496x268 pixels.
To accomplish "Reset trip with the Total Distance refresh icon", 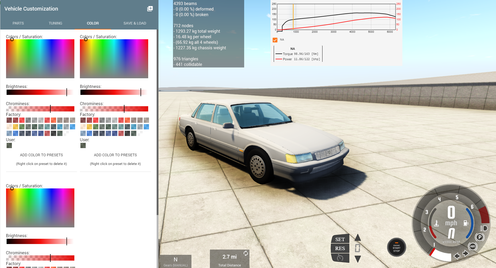I will click(x=246, y=253).
